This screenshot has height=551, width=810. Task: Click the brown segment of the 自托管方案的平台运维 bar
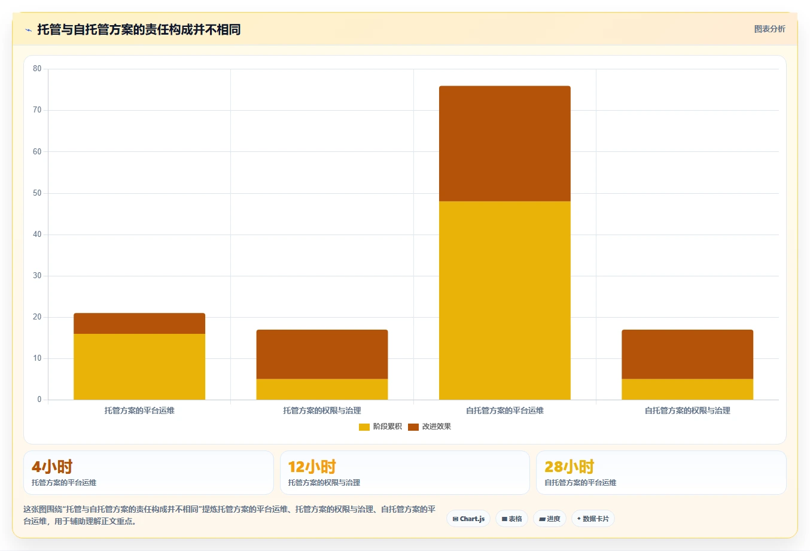pos(505,144)
